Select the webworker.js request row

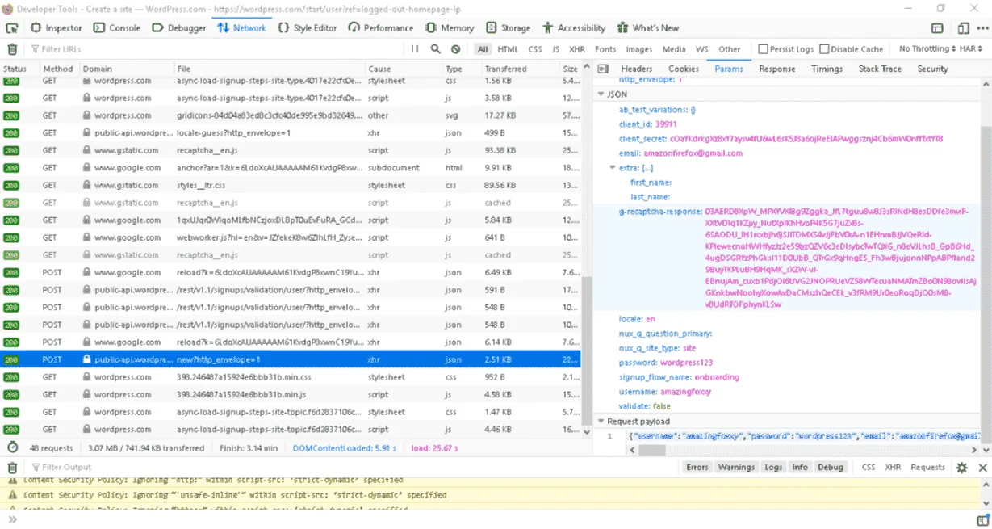291,237
